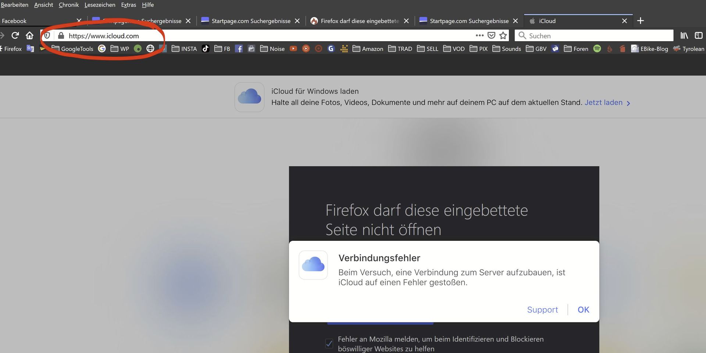Open the orange ring bookmark icon
This screenshot has width=706, height=353.
click(318, 49)
